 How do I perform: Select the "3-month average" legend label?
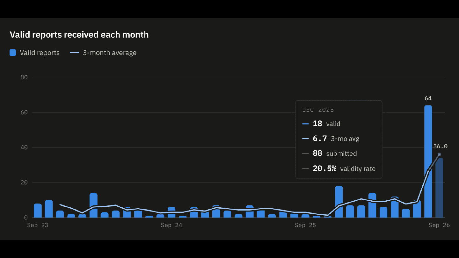[110, 53]
